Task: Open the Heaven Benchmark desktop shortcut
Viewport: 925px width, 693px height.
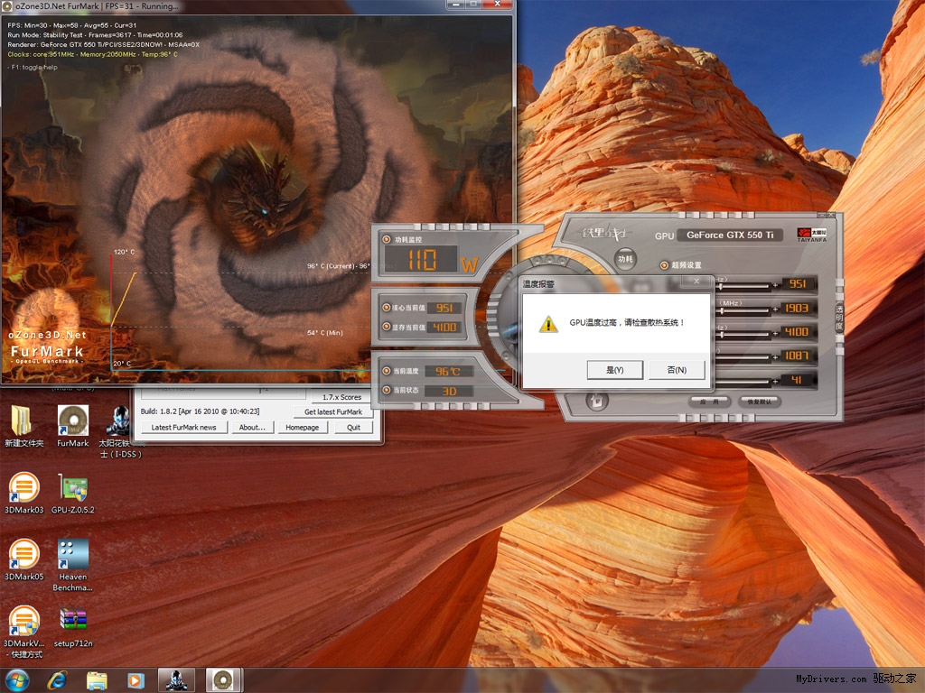Action: 72,565
